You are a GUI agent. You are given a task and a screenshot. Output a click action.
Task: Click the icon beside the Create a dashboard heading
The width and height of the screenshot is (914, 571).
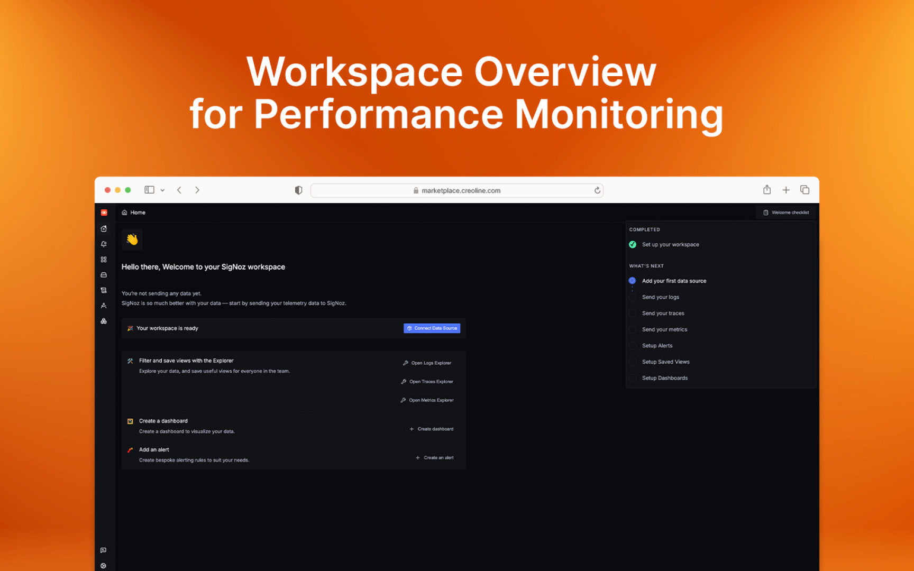(130, 421)
